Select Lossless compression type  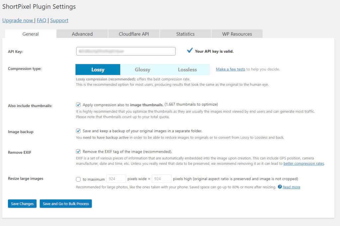pyautogui.click(x=187, y=70)
